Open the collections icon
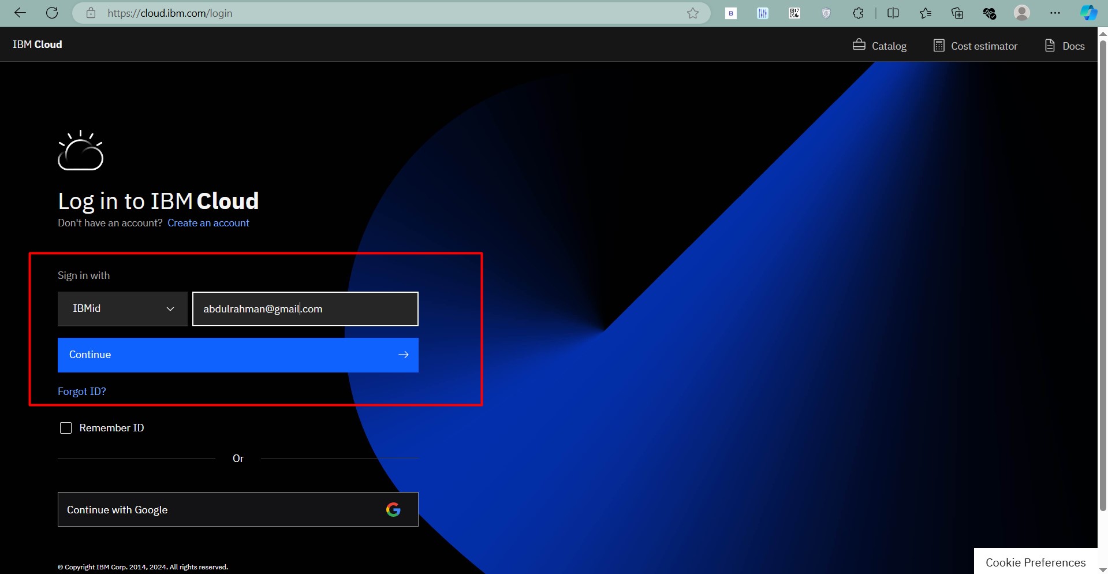 click(957, 13)
